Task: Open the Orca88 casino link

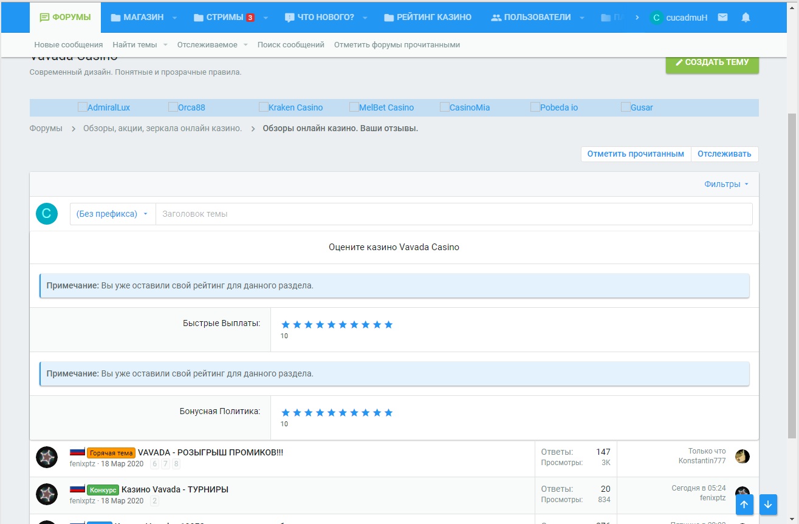Action: pos(187,107)
